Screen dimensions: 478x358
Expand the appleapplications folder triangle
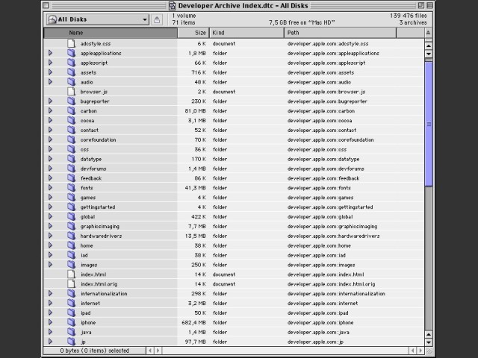(50, 53)
